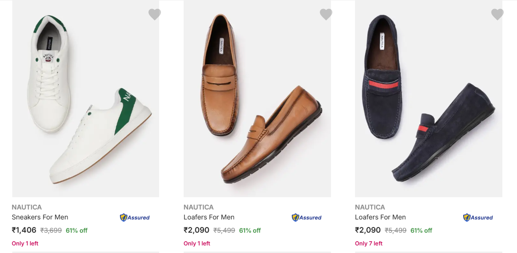Open the navy suede loafers image
The image size is (517, 253).
point(429,99)
